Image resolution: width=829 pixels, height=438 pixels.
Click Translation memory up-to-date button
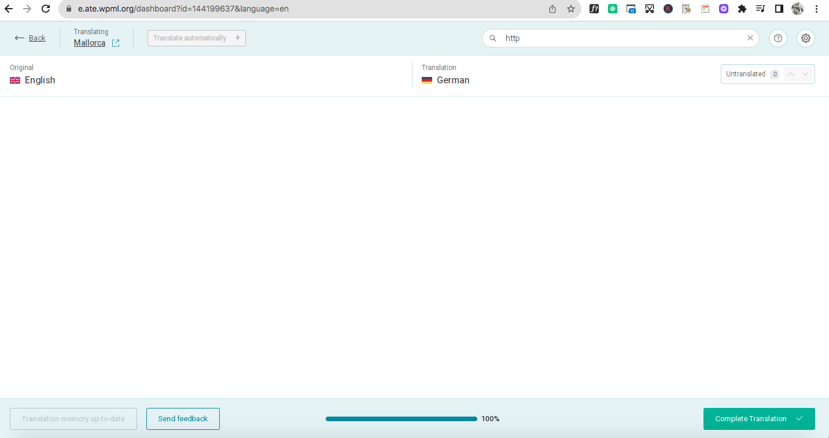pyautogui.click(x=73, y=419)
